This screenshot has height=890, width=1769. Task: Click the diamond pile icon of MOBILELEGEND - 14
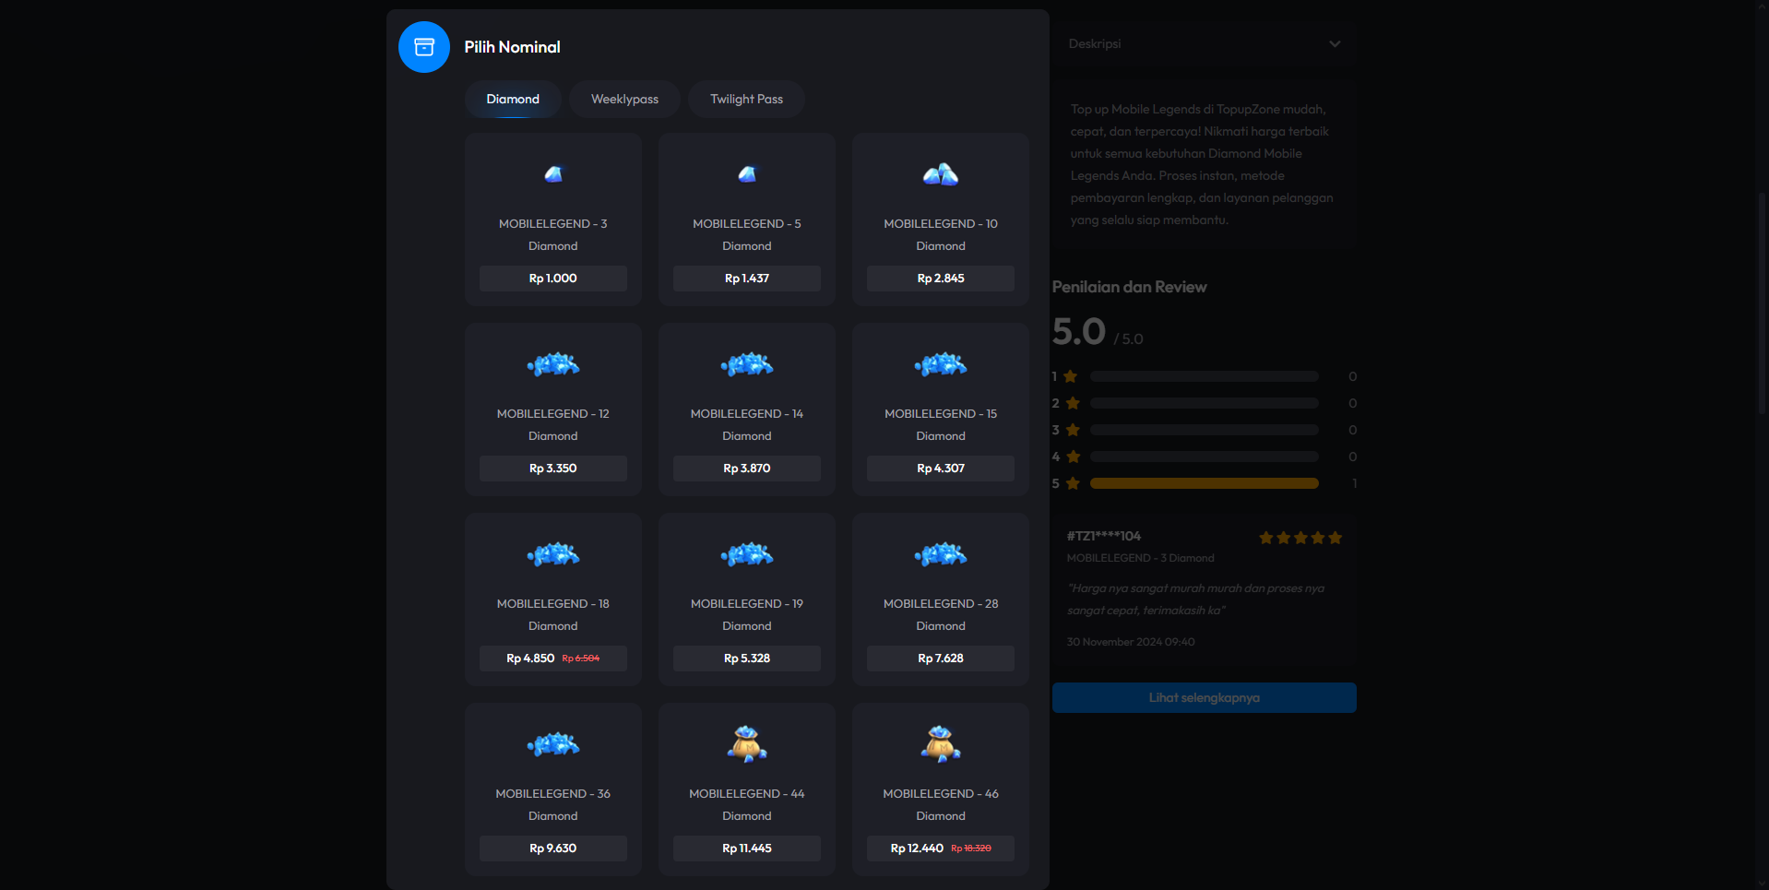pos(747,364)
